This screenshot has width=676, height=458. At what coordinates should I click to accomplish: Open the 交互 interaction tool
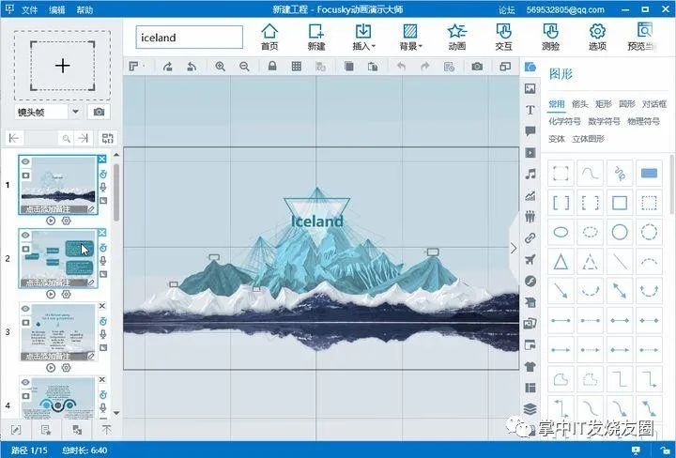point(503,37)
